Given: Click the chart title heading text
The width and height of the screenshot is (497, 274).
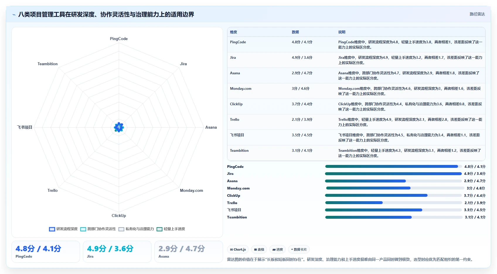Looking at the screenshot, I should [106, 14].
